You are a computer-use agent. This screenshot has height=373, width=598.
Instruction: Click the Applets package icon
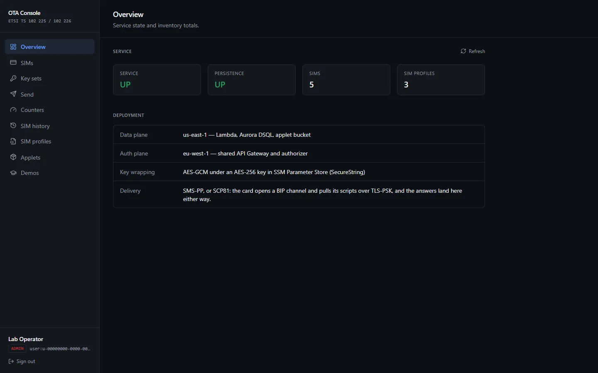pyautogui.click(x=13, y=157)
